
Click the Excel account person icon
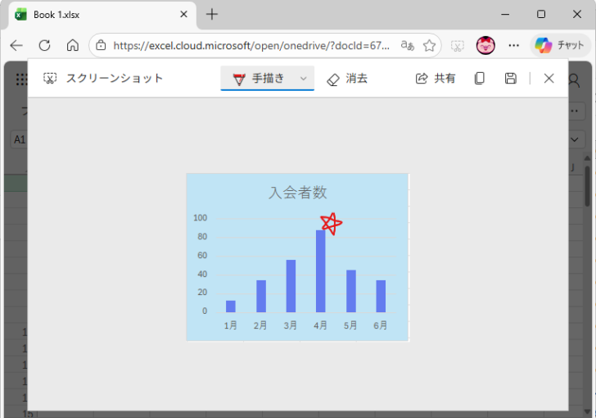pos(574,80)
